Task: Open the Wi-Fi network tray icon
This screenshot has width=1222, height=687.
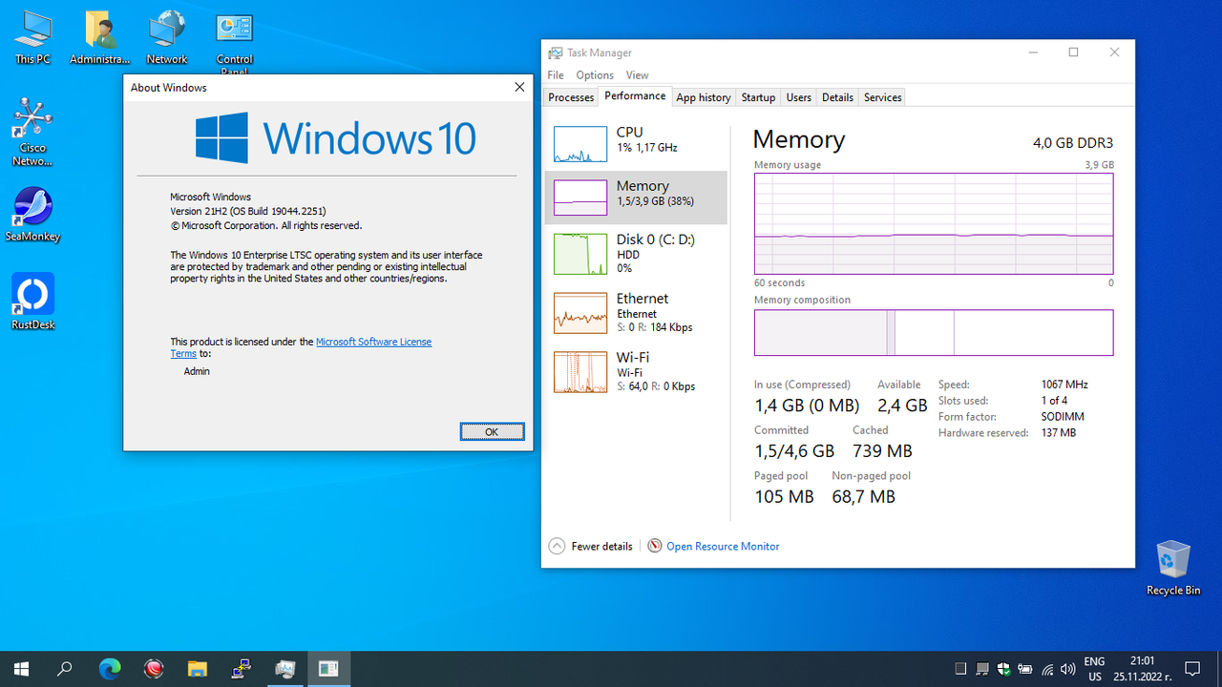Action: [1047, 669]
